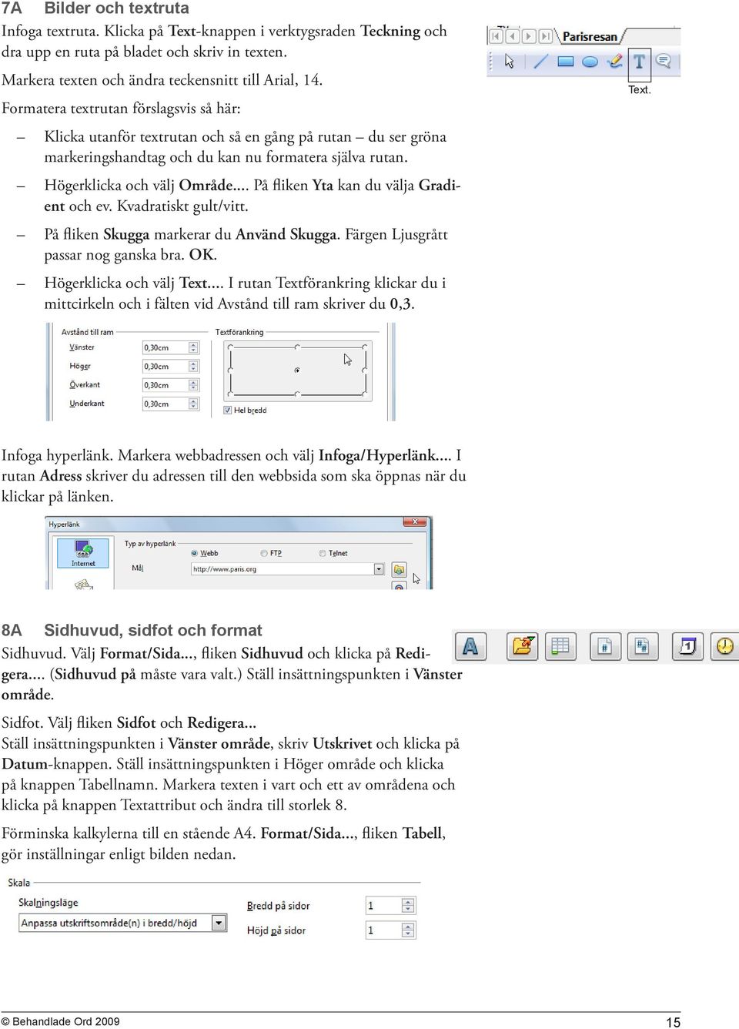The height and width of the screenshot is (1029, 739).
Task: Click the 'Avstånd till ram' group label
Action: [x=87, y=332]
